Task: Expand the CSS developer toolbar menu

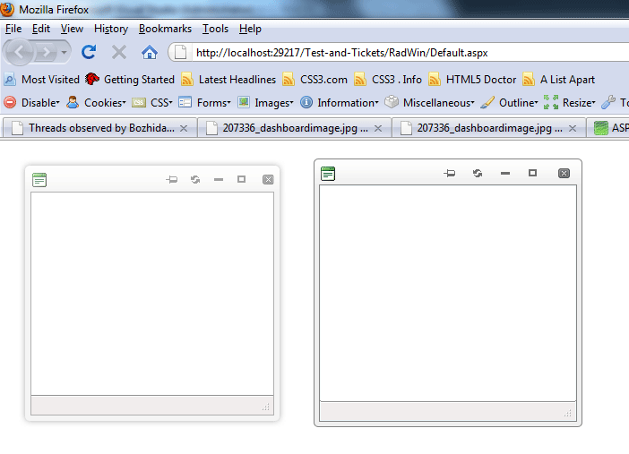Action: click(x=152, y=103)
